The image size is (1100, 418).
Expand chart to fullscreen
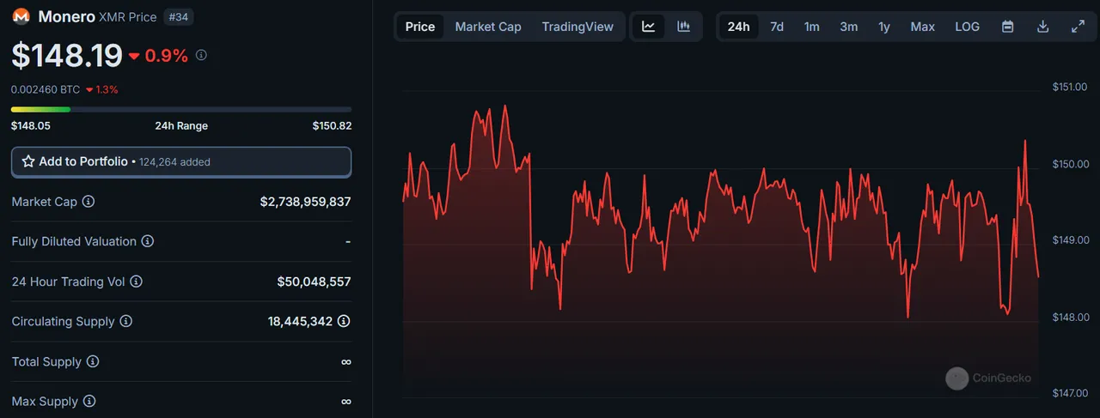coord(1079,27)
